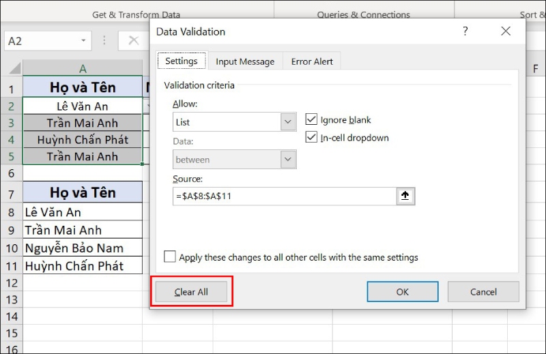Select cell A4 containing Huỳnh Chấn Phát
Screen dimensions: 546x354
[83, 139]
